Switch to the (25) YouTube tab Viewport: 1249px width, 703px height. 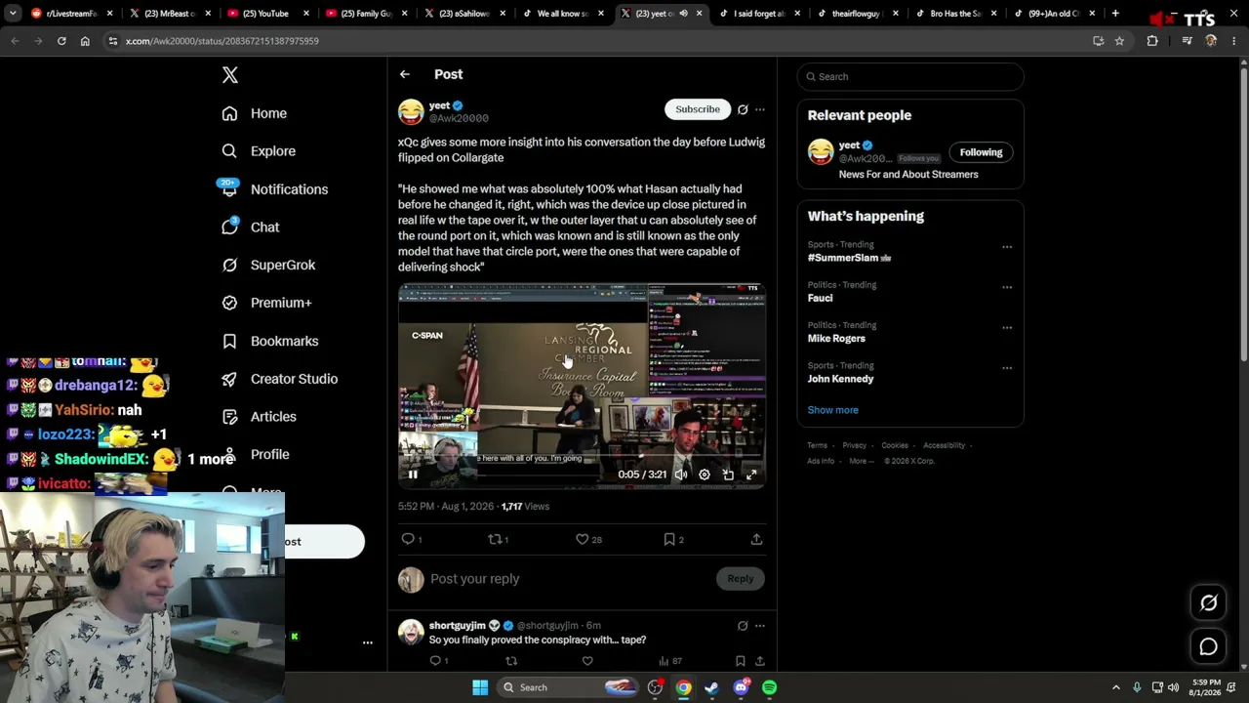(x=265, y=14)
